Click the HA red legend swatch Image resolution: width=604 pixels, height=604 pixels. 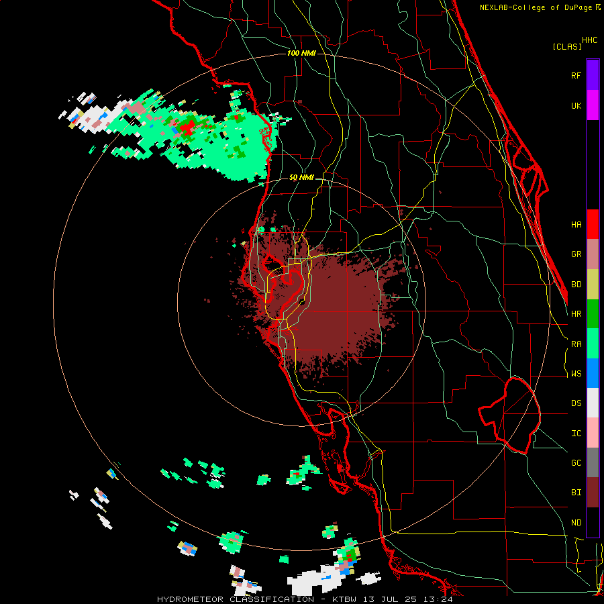tap(593, 224)
